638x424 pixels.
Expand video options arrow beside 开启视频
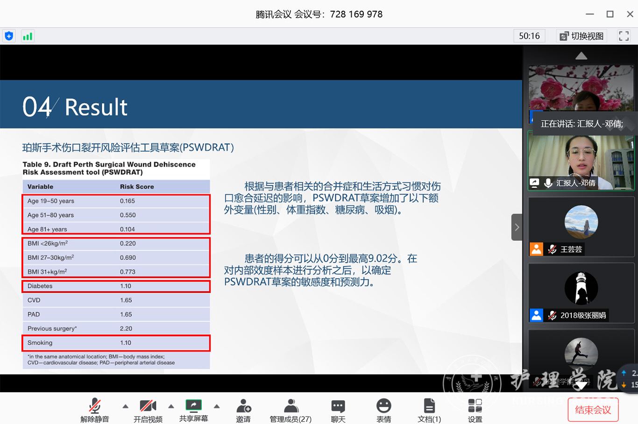171,406
